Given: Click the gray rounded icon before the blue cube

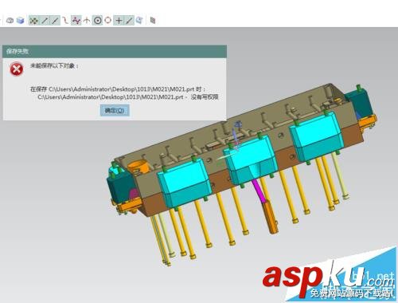Looking at the screenshot, I should click(x=10, y=21).
